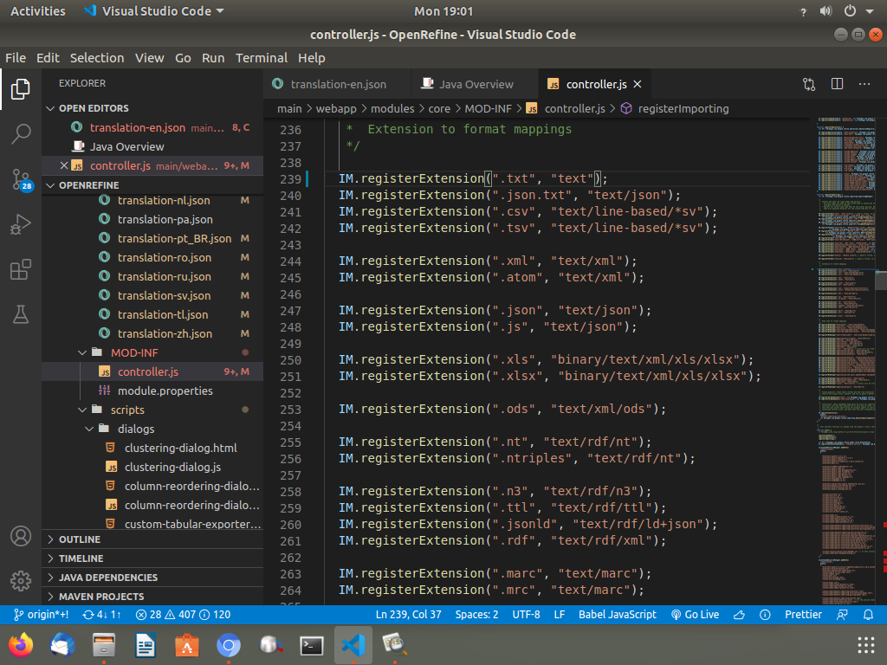Switch to translation-en.json tab

337,84
